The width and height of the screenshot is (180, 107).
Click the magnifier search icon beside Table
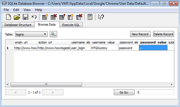pos(53,34)
